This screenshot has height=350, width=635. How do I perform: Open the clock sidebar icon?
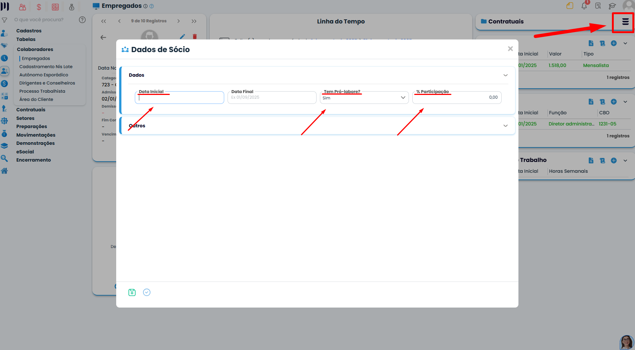pos(4,58)
